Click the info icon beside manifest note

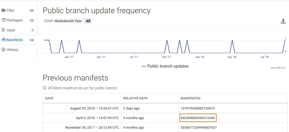[45, 88]
